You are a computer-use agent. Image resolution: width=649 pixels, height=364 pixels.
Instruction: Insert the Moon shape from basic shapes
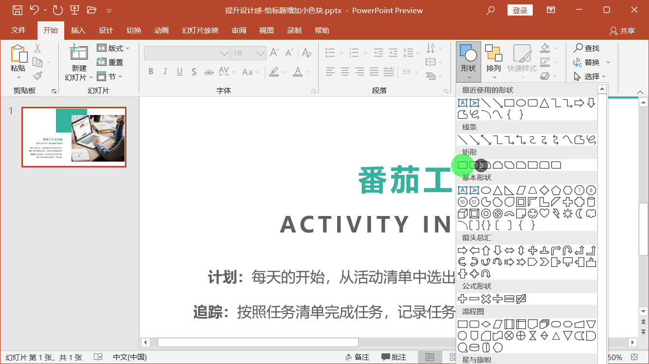(x=579, y=214)
